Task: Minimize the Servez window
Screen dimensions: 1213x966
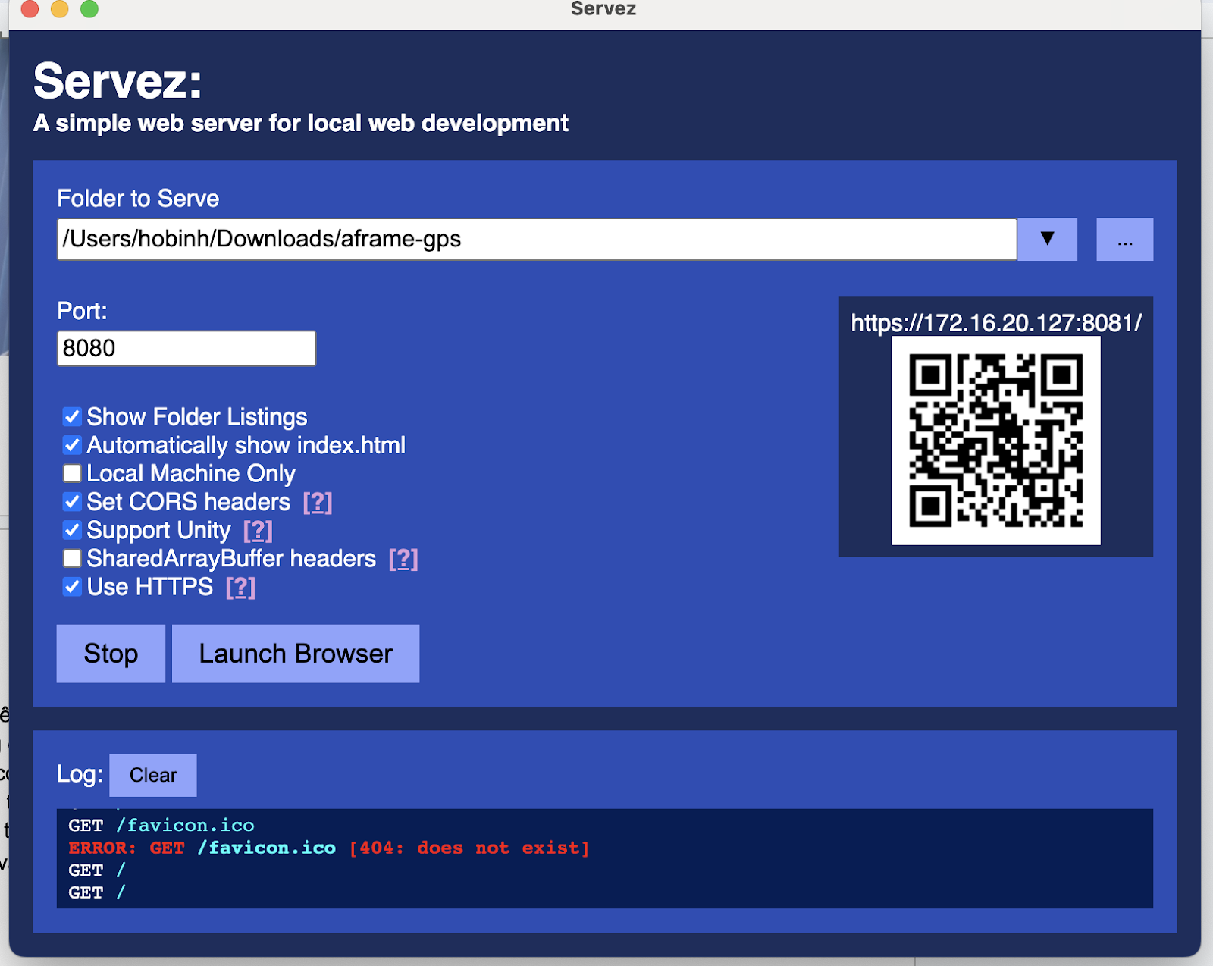Action: tap(60, 8)
